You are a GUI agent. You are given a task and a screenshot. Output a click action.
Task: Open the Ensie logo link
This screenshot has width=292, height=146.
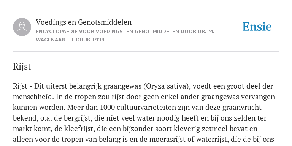point(257,27)
